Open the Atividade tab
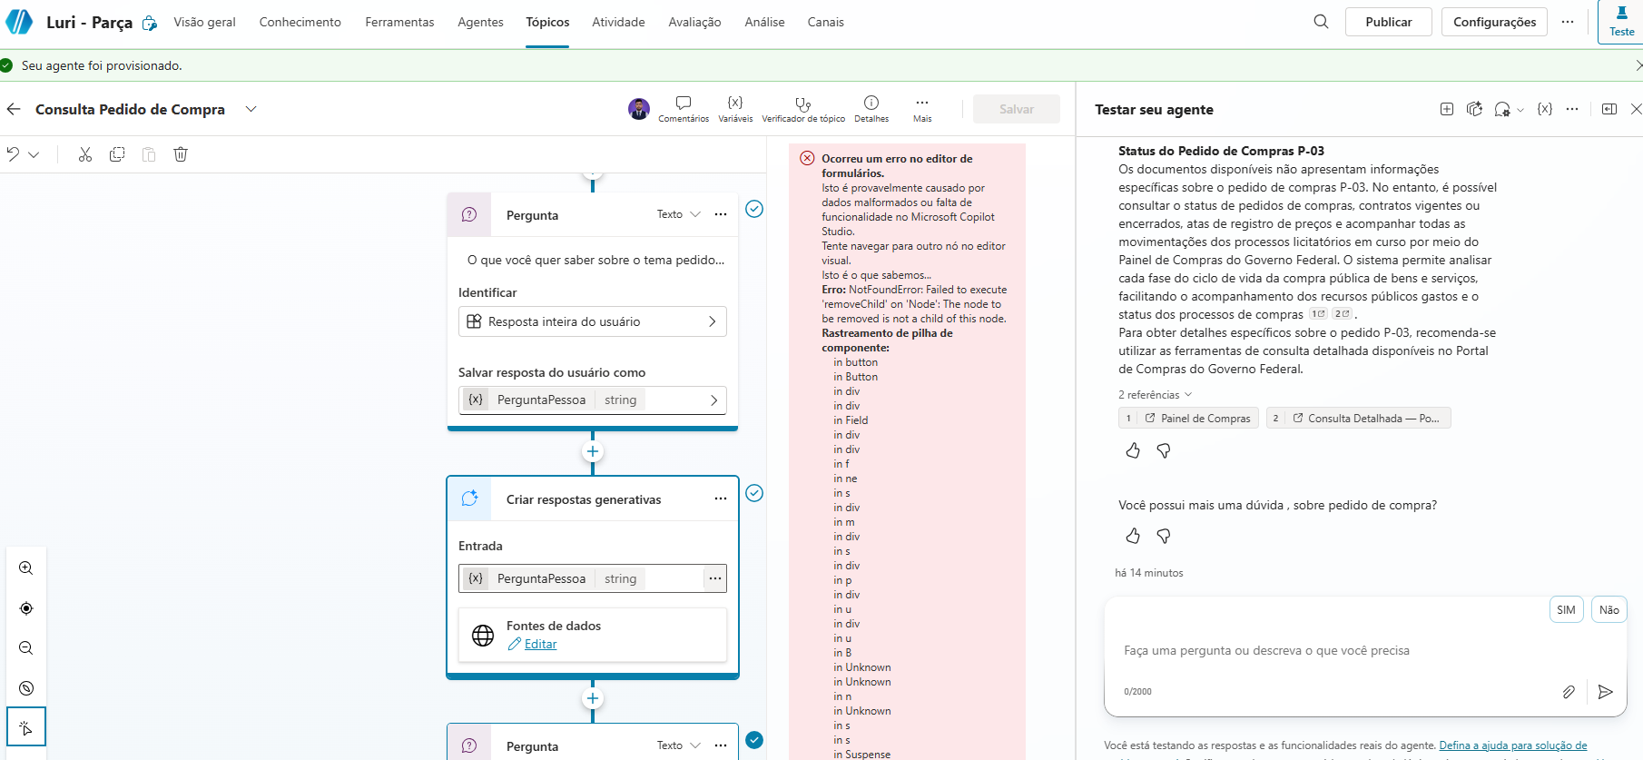The image size is (1643, 760). (618, 22)
